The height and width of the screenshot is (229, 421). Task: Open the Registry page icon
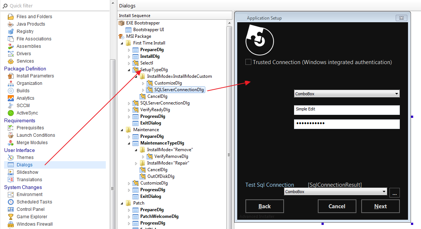click(x=10, y=31)
